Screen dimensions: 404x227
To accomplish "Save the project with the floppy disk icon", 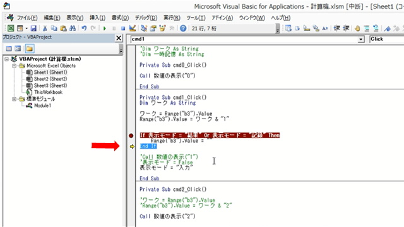I will pyautogui.click(x=33, y=28).
